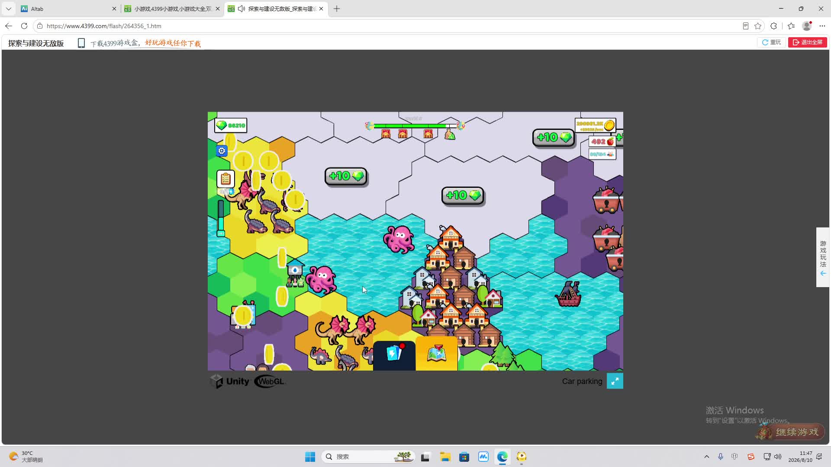Switch to the 小游戏,4399小游戏 tab

(x=171, y=9)
